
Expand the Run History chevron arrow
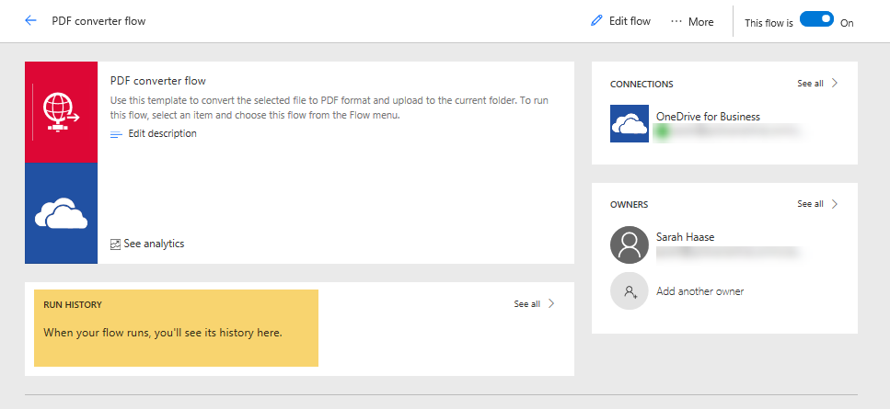coord(551,303)
